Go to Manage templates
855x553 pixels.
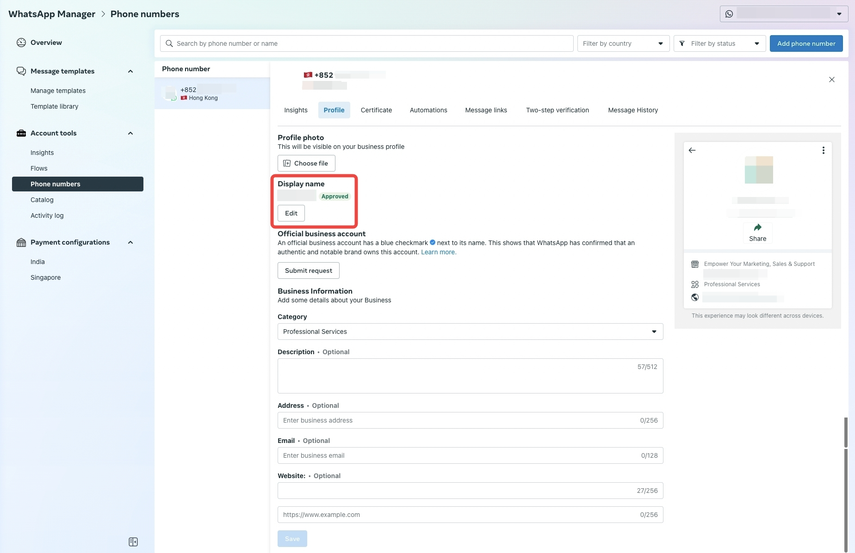pos(58,91)
